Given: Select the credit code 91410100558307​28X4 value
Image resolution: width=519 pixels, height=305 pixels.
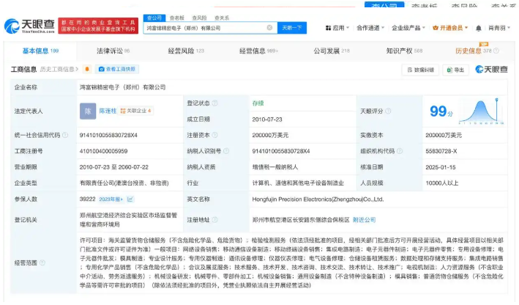Looking at the screenshot, I should (108, 135).
